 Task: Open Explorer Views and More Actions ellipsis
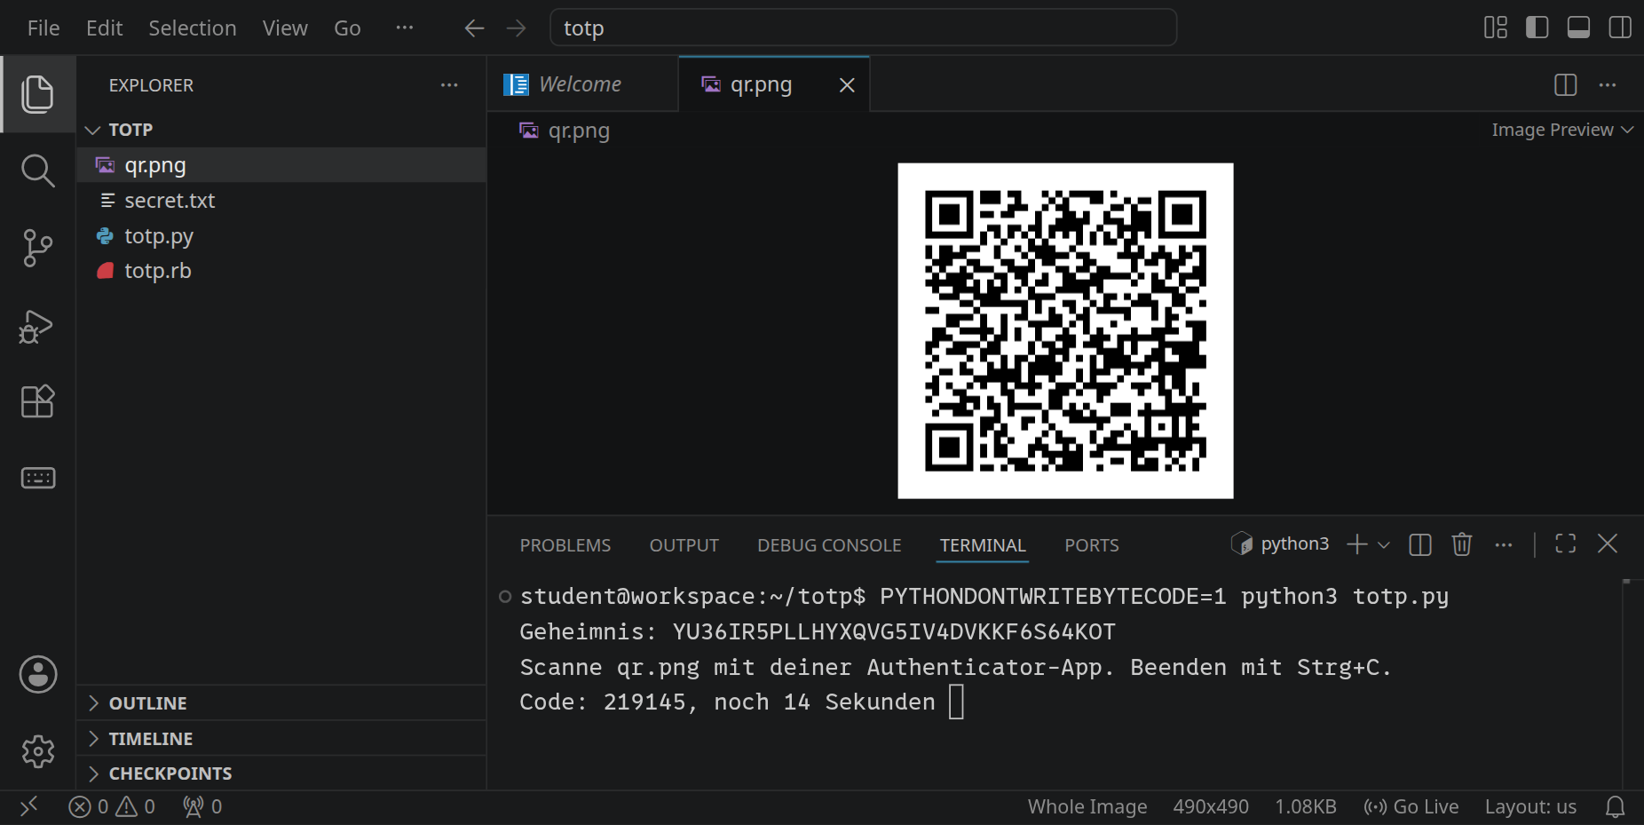pyautogui.click(x=449, y=85)
